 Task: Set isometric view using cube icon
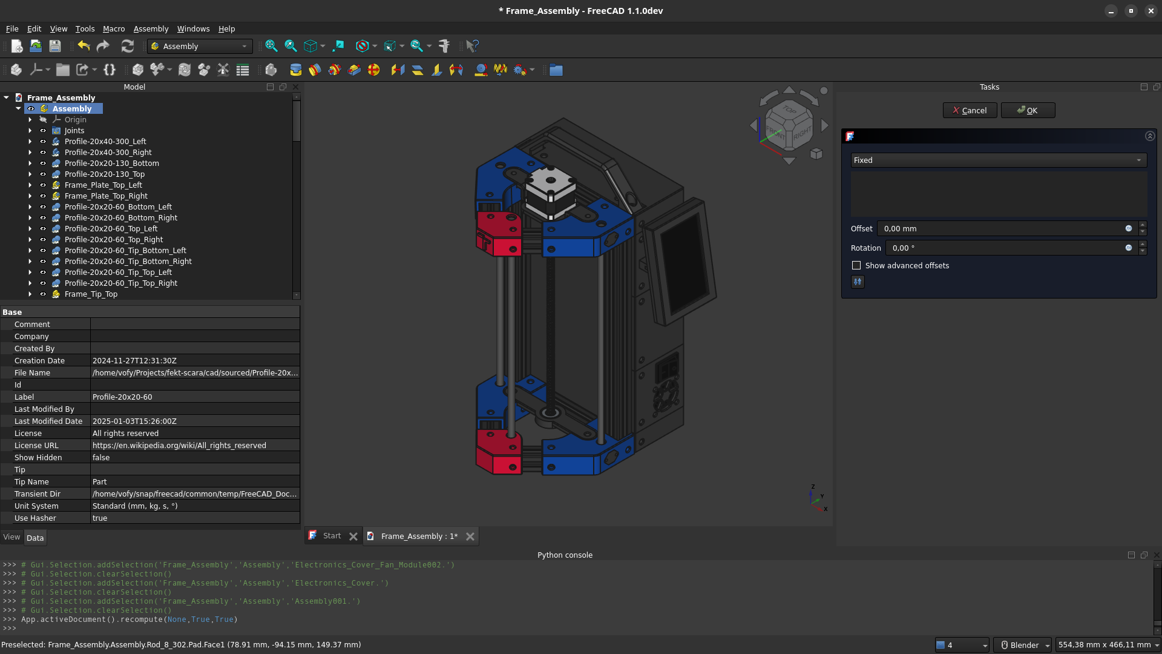(310, 46)
